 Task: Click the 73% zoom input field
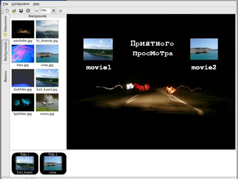pyautogui.click(x=46, y=10)
